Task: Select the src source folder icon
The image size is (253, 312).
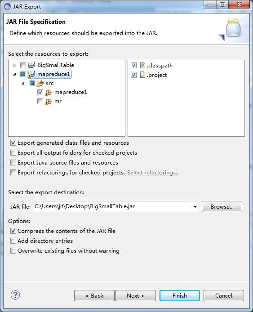Action: pos(40,83)
